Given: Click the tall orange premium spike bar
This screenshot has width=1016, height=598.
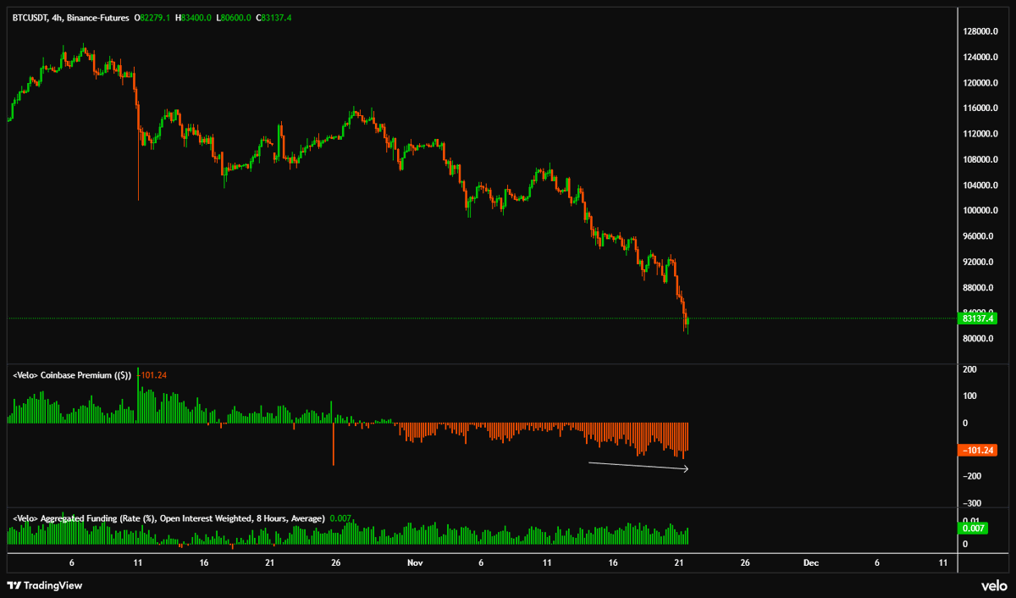Looking at the screenshot, I should 334,445.
